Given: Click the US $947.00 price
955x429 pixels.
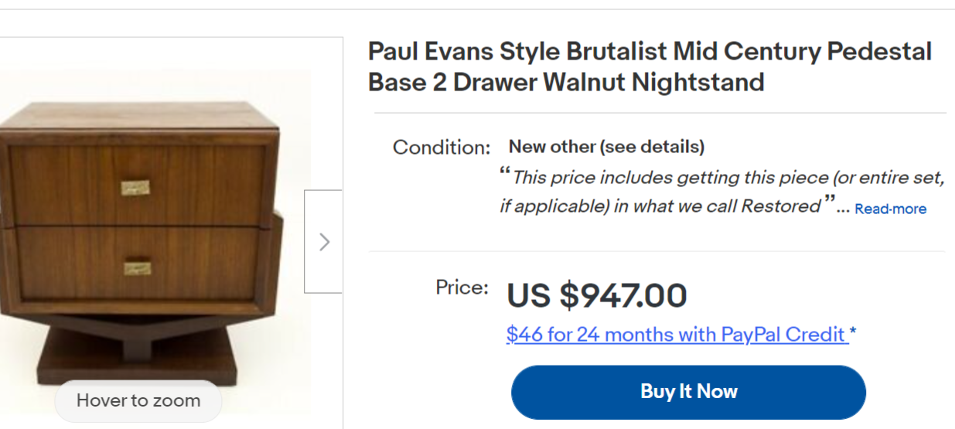Looking at the screenshot, I should pos(596,295).
